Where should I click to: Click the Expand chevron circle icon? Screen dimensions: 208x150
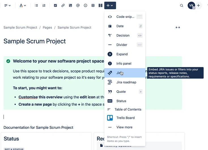click(x=110, y=54)
